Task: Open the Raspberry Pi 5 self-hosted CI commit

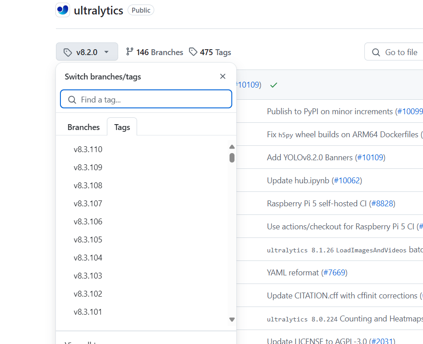Action: point(317,203)
